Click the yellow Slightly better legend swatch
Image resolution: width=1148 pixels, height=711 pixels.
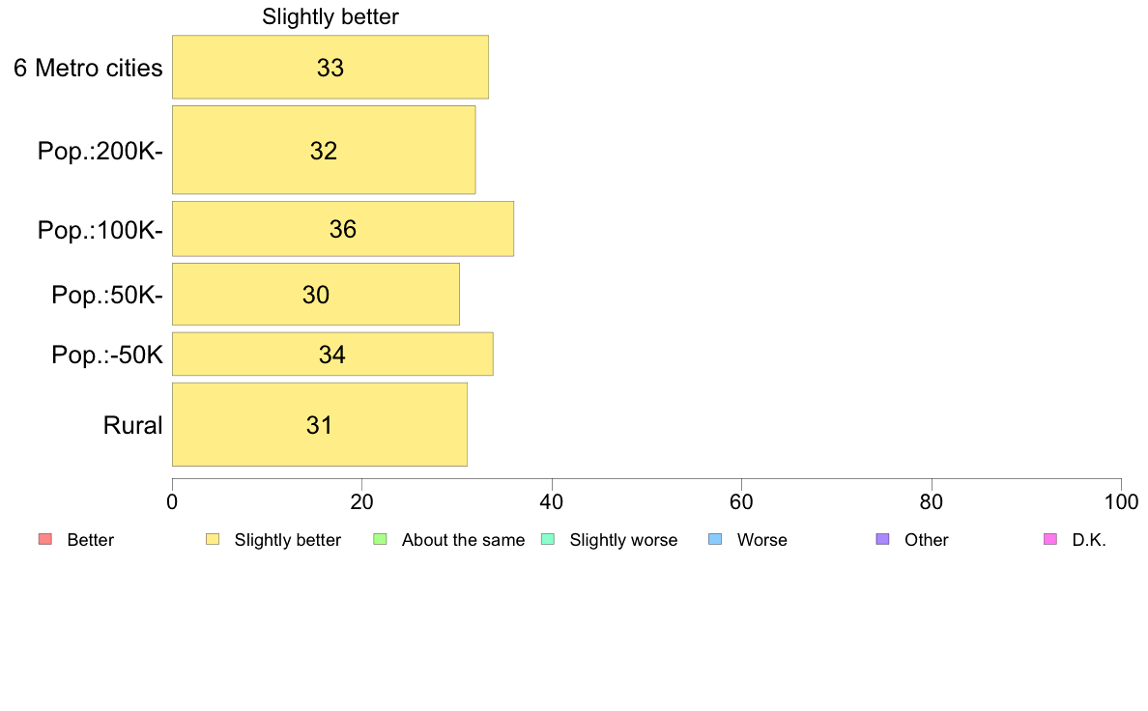212,539
